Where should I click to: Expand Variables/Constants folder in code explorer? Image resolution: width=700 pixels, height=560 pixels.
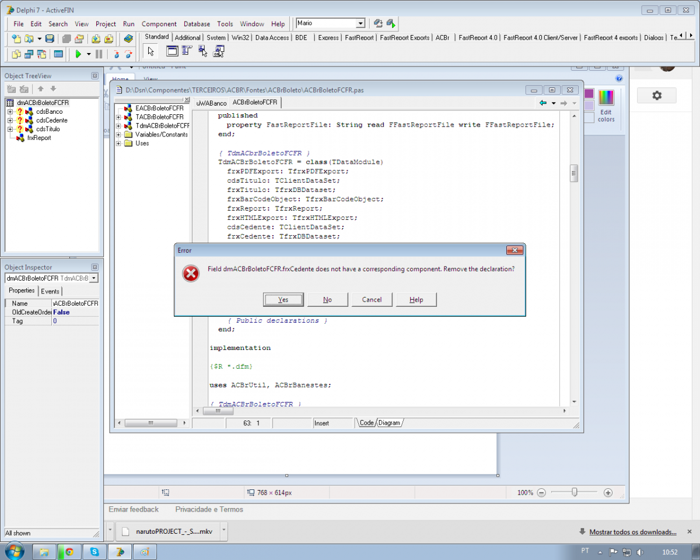(118, 134)
